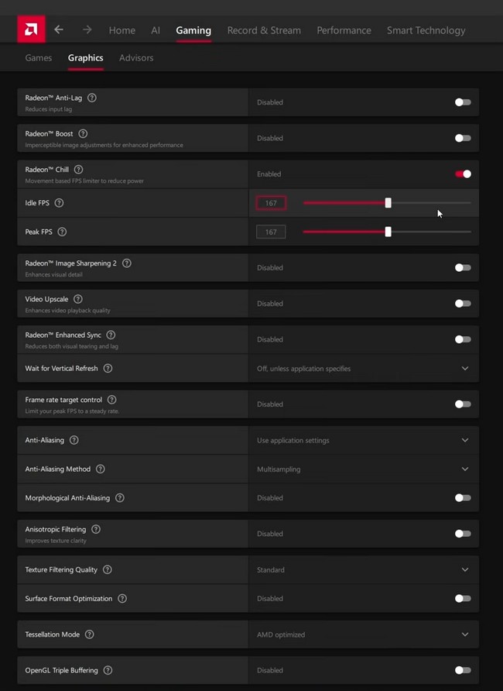The height and width of the screenshot is (691, 503).
Task: Click the Anisotropic Filtering help icon
Action: point(95,529)
